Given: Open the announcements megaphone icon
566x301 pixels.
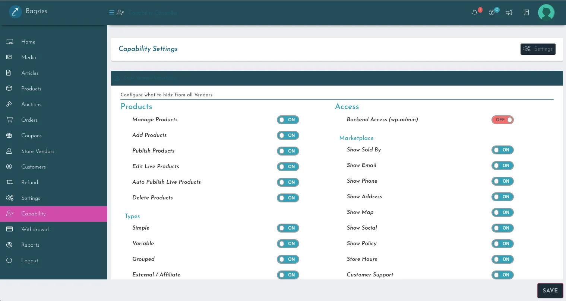Looking at the screenshot, I should click(x=509, y=13).
